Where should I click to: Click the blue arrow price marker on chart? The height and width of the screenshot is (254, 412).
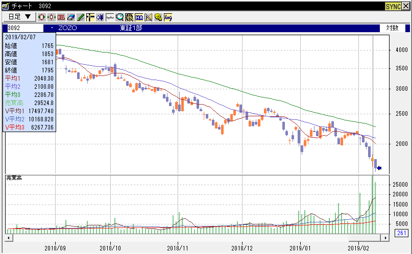(379, 168)
